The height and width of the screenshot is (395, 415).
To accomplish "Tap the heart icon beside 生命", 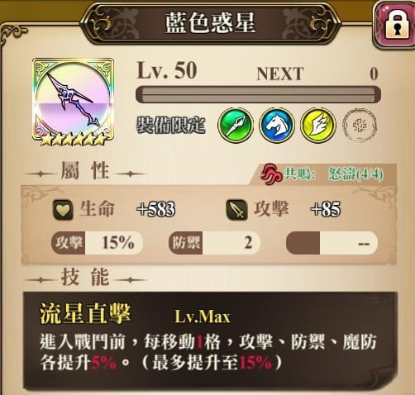I will click(x=63, y=210).
